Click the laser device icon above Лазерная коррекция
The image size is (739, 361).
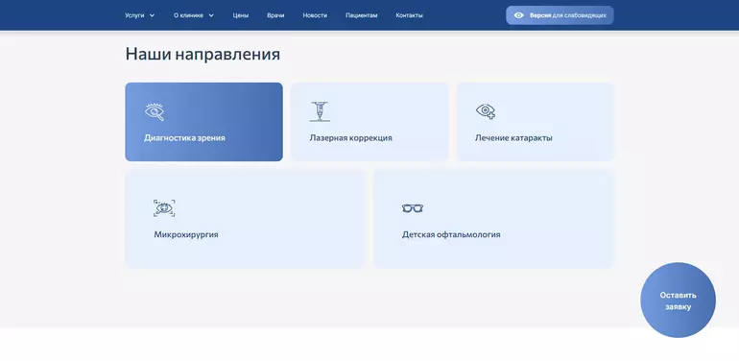pos(320,111)
